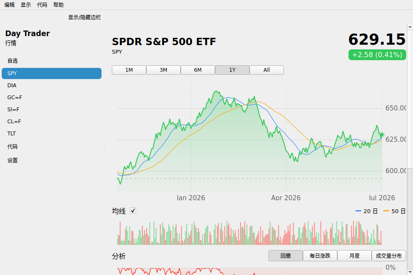Select TLT in the sidebar list
Viewport: 413px width, 275px height.
(52, 134)
